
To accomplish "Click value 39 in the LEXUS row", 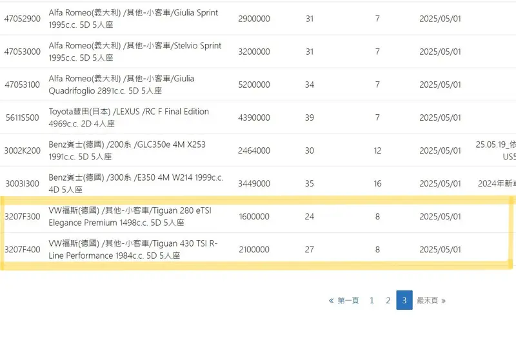I will coord(310,117).
